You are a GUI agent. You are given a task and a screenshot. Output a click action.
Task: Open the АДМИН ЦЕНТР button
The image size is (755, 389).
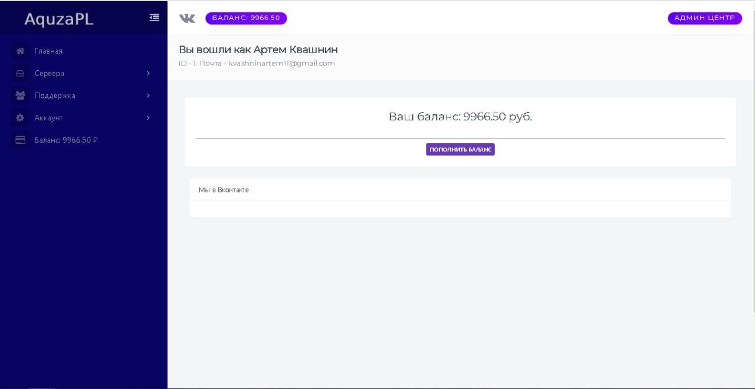coord(704,18)
